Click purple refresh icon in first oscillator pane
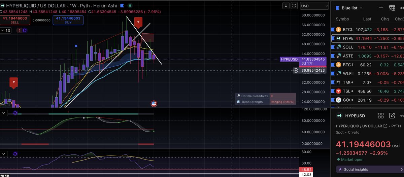This screenshot has height=177, width=404. [x=15, y=113]
